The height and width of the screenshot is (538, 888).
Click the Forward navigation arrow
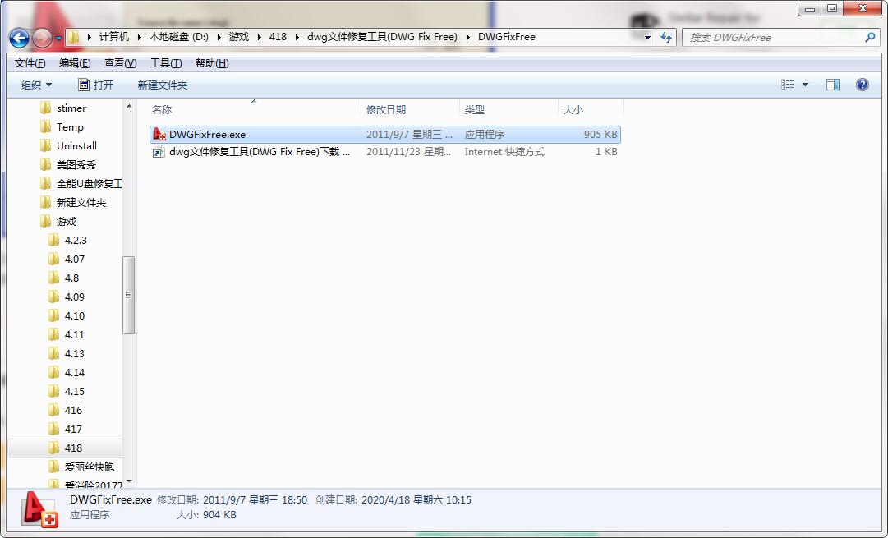click(42, 38)
